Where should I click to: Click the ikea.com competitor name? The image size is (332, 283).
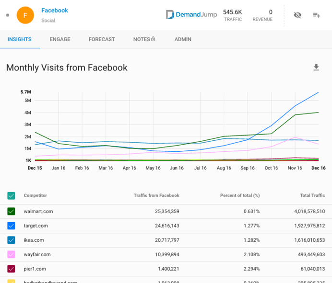click(x=34, y=240)
